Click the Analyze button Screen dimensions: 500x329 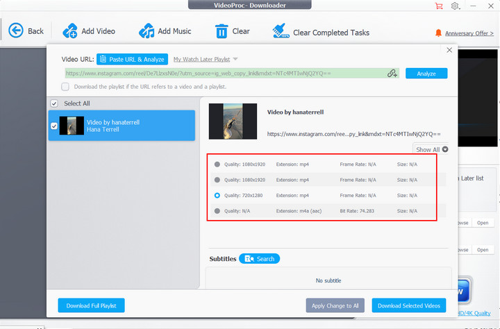tap(426, 74)
